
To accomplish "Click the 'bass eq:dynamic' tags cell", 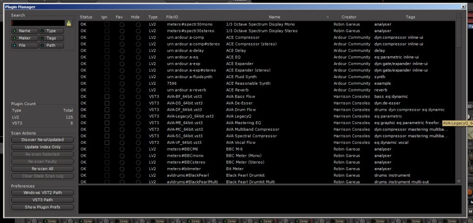I will tap(391, 97).
